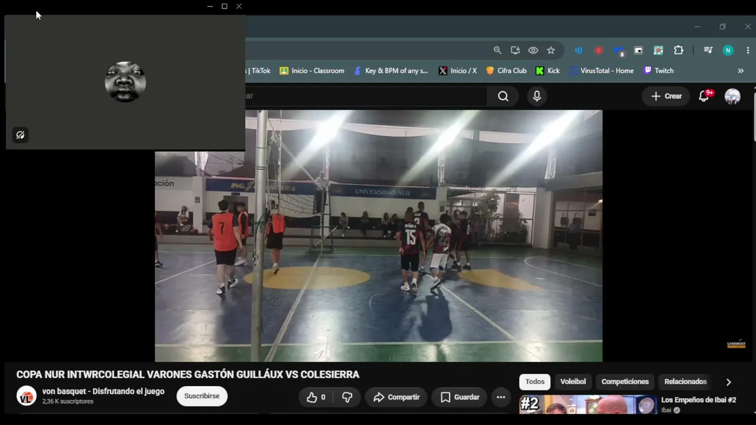Click the circular face avatar in floating window
This screenshot has width=756, height=425.
point(125,82)
